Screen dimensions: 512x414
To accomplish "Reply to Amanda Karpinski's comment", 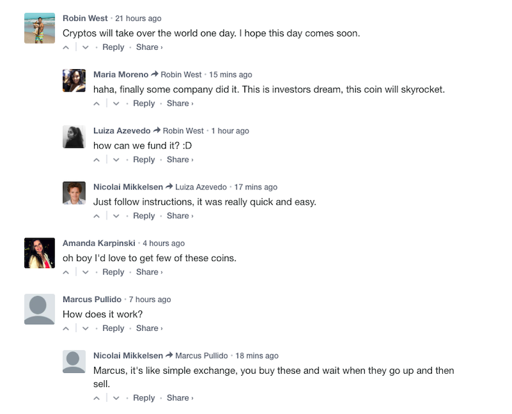I will tap(113, 272).
